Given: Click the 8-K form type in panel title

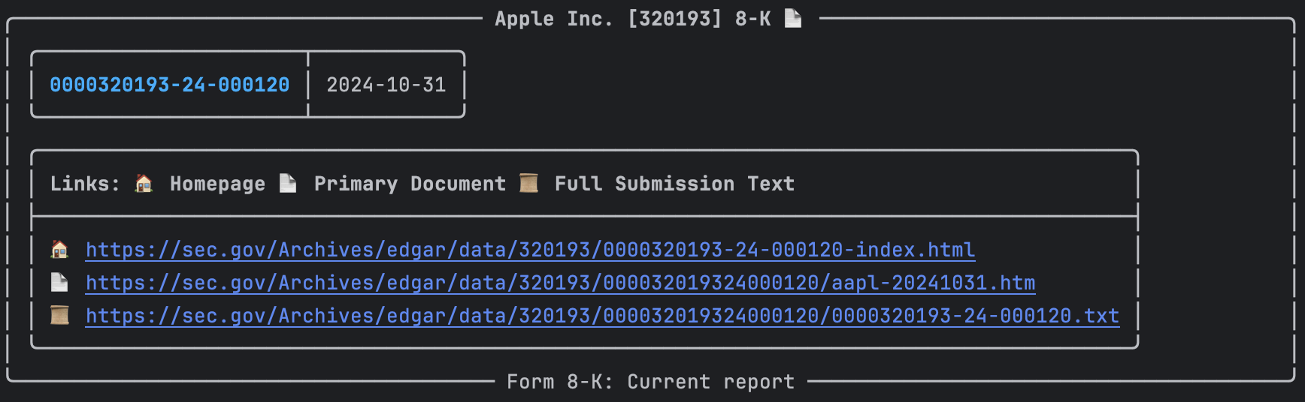Looking at the screenshot, I should (753, 19).
